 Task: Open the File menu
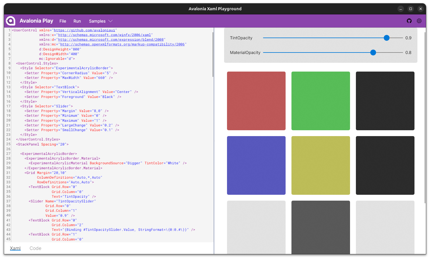click(x=63, y=21)
